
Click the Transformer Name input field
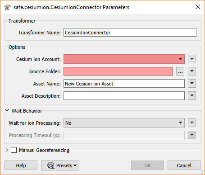click(x=130, y=33)
